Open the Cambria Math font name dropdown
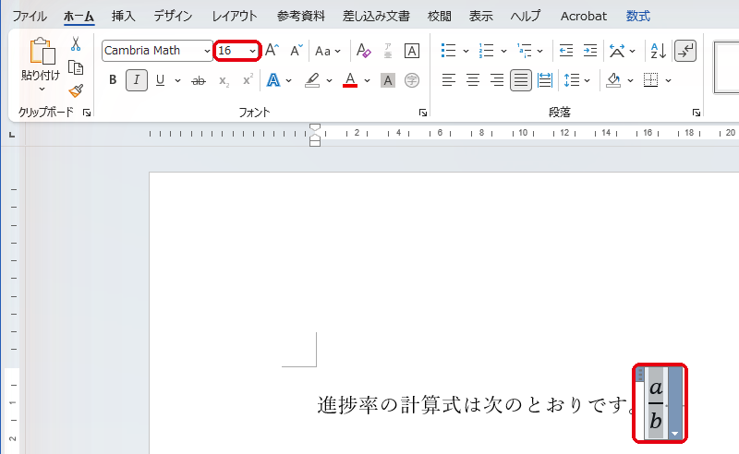Viewport: 739px width, 454px height. click(x=206, y=51)
